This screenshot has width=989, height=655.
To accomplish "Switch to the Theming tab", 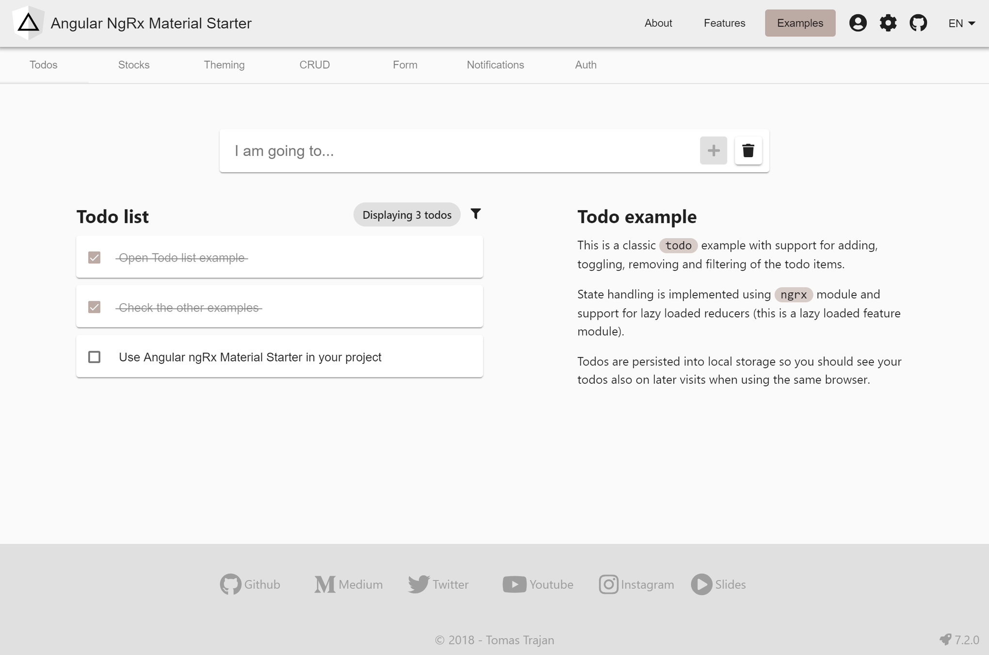I will click(x=224, y=65).
